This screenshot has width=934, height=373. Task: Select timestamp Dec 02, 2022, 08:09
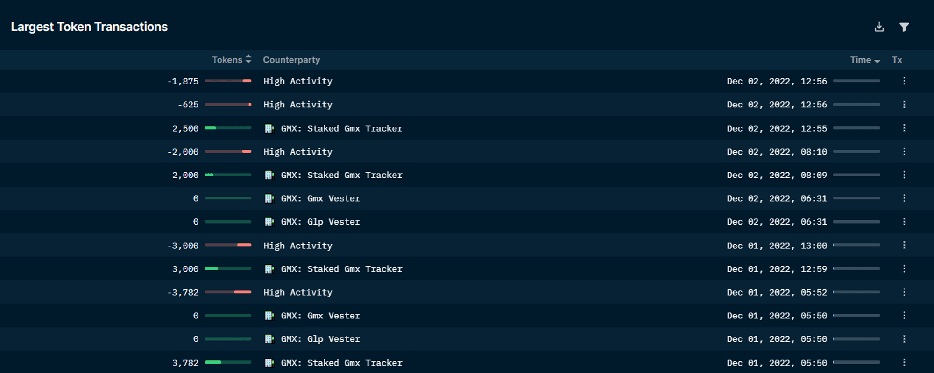click(x=777, y=175)
